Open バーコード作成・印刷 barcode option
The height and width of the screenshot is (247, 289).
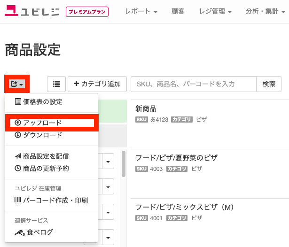(51, 200)
